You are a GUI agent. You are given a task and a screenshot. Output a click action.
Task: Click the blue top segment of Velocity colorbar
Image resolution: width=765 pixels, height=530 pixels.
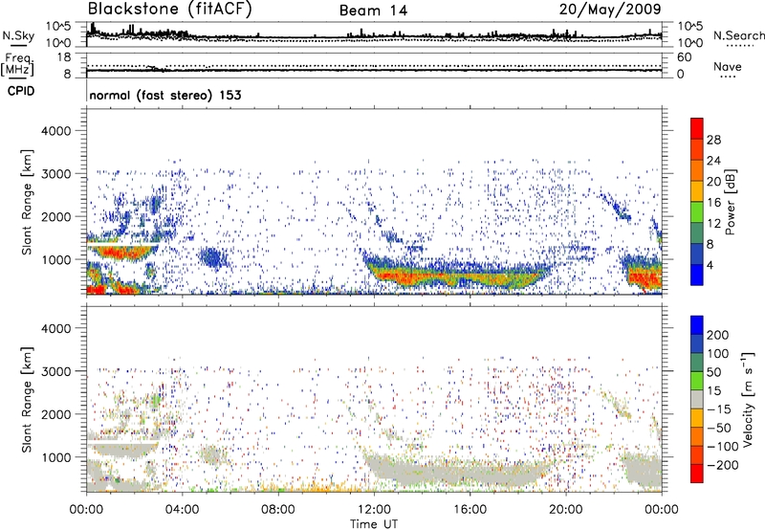coord(697,325)
